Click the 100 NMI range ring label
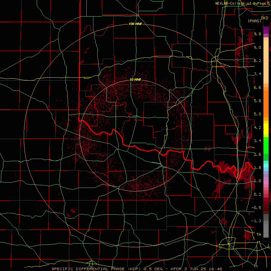The image size is (271, 271). 135,24
